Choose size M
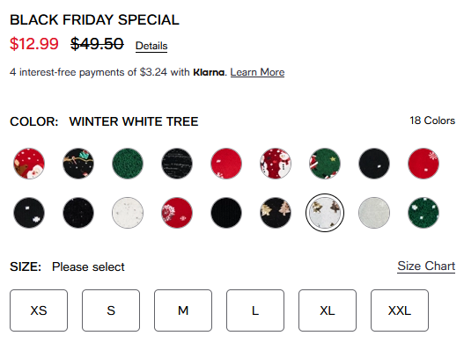The width and height of the screenshot is (464, 343). click(183, 310)
